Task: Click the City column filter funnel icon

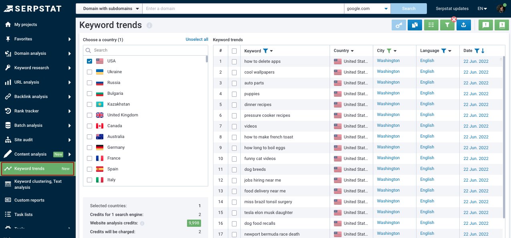Action: click(389, 51)
